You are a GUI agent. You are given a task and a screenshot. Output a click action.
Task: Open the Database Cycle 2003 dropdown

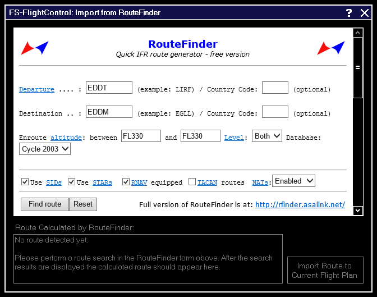(45, 149)
